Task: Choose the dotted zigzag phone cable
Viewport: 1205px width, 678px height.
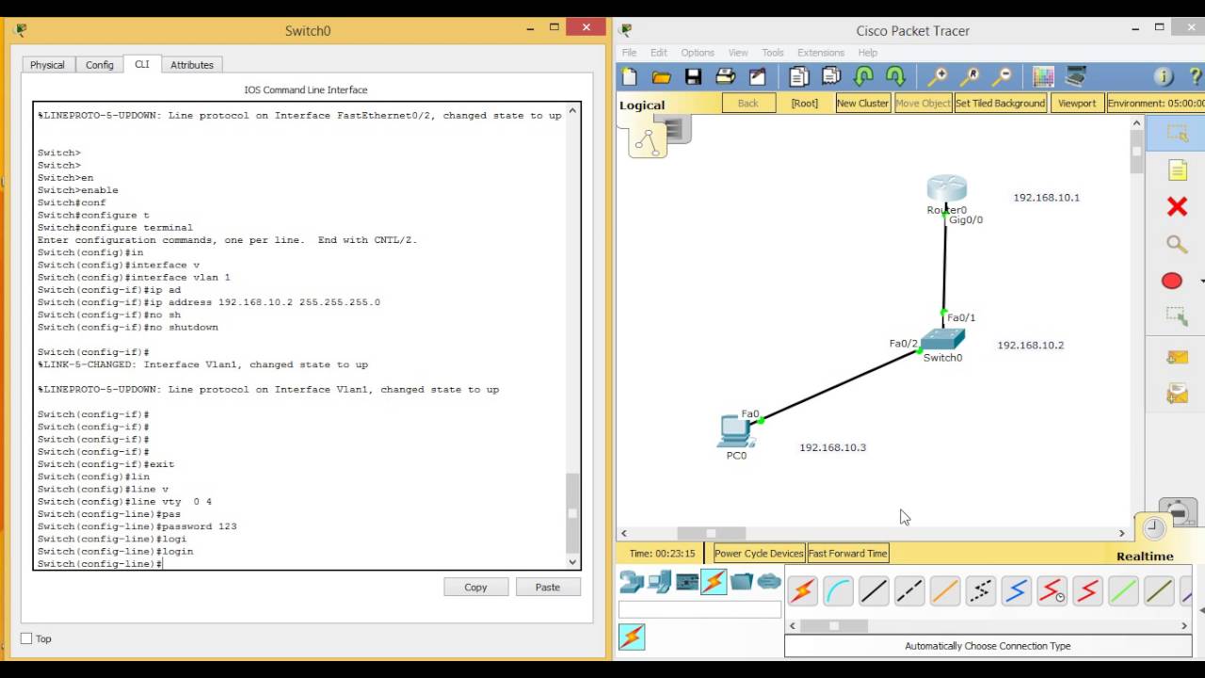Action: point(981,591)
